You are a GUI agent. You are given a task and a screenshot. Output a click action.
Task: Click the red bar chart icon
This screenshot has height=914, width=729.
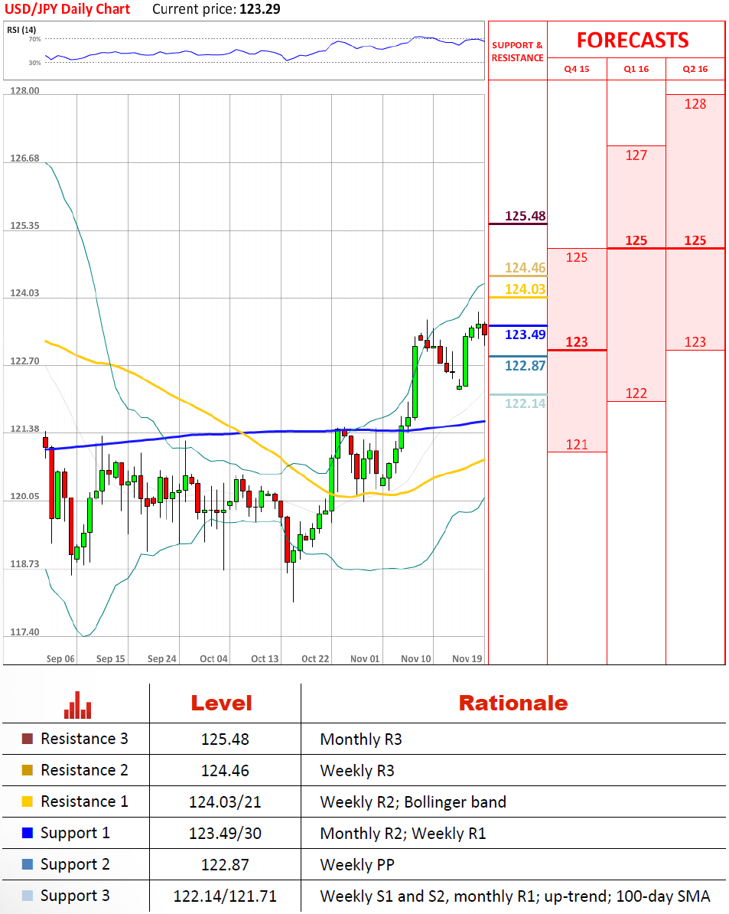pos(77,705)
